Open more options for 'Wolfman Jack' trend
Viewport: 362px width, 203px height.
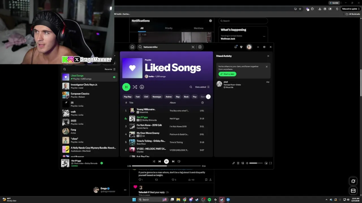(264, 36)
